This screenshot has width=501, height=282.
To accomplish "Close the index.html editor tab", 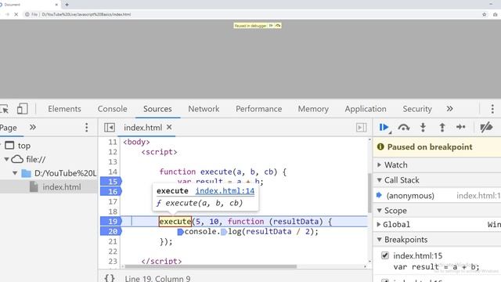I will coord(169,127).
